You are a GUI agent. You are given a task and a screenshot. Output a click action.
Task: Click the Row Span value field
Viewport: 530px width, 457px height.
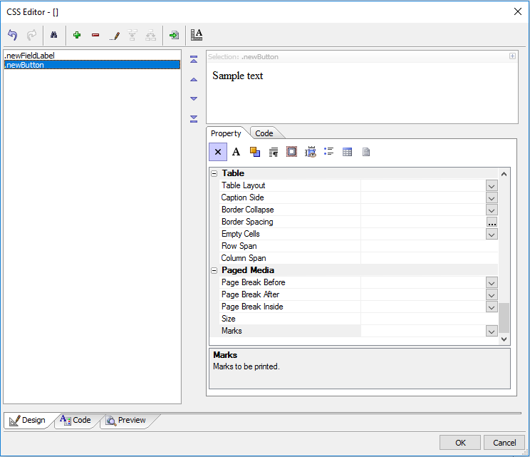click(x=430, y=246)
